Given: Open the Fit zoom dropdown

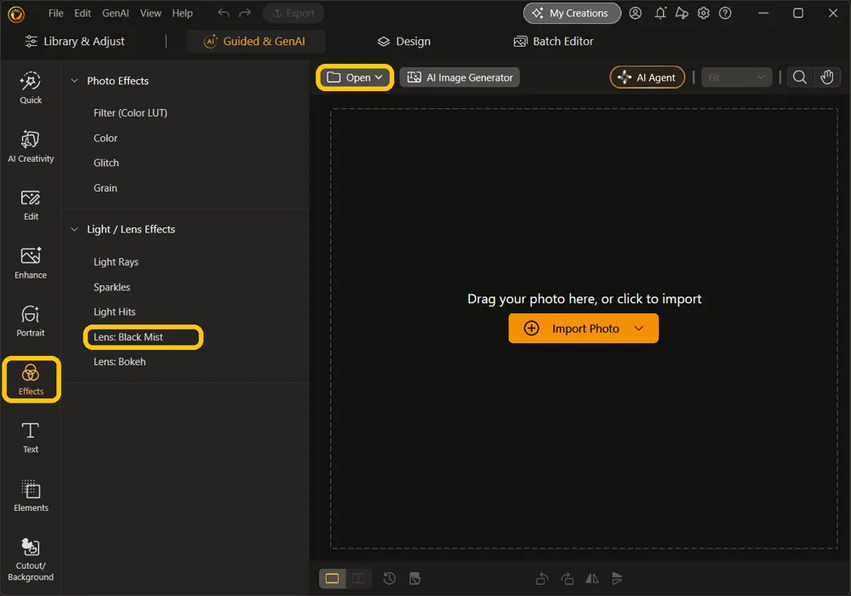Looking at the screenshot, I should [x=736, y=77].
